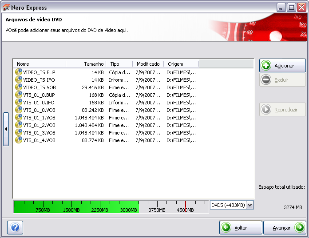Click the Nero Express title bar icon
The image size is (309, 238).
coord(6,8)
